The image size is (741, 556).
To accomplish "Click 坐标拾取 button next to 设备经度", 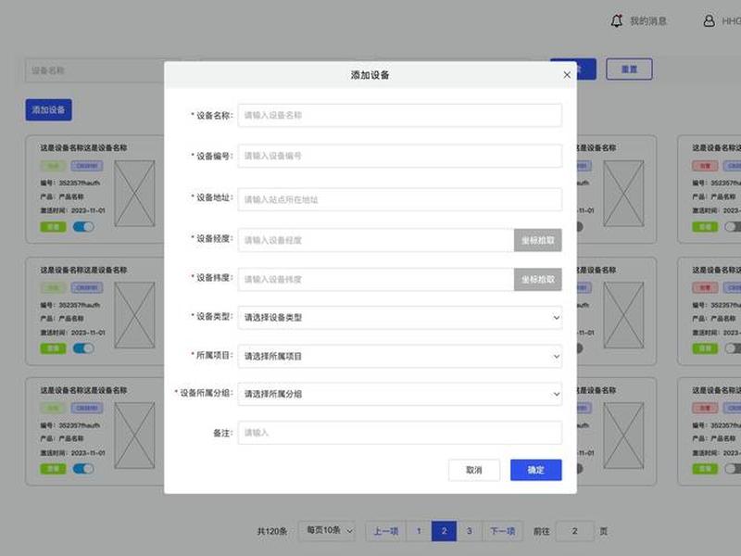I will pyautogui.click(x=538, y=240).
